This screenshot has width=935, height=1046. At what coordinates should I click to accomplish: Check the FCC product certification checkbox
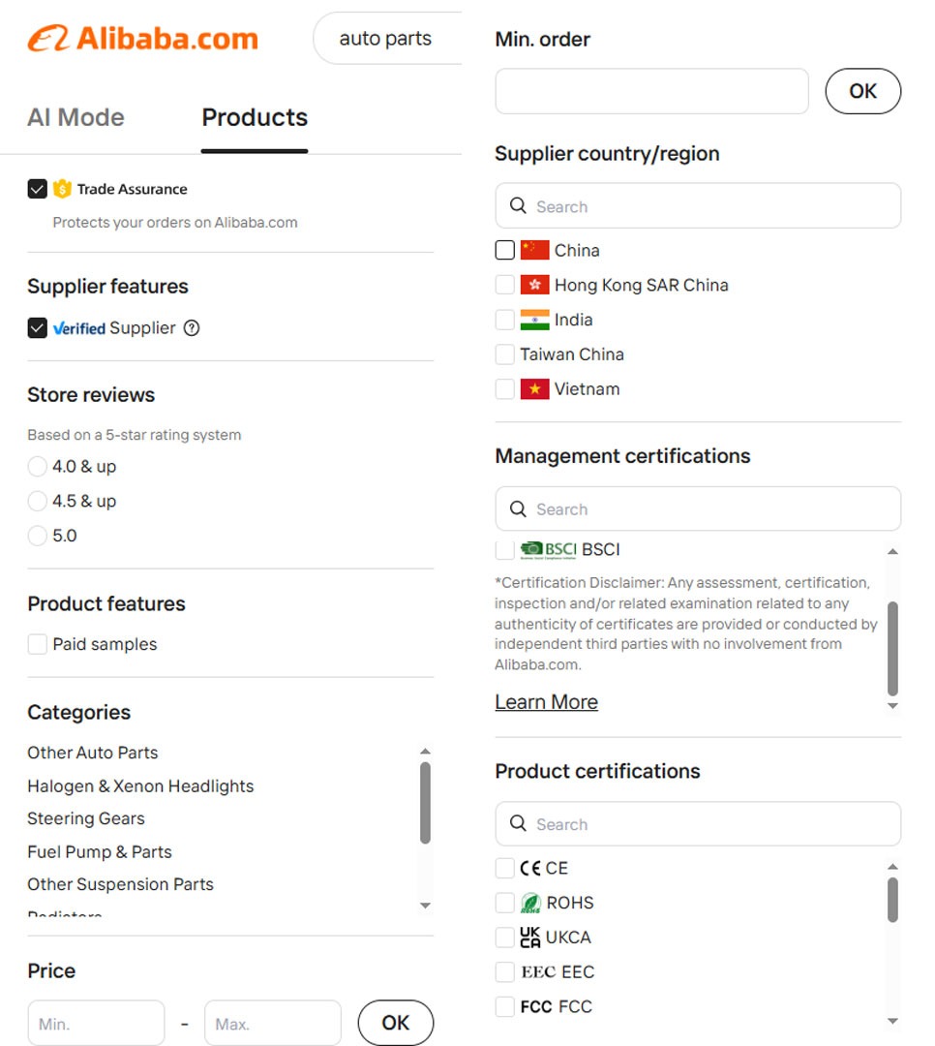coord(505,1006)
